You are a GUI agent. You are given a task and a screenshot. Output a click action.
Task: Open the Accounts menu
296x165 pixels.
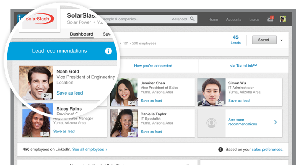pyautogui.click(x=234, y=19)
